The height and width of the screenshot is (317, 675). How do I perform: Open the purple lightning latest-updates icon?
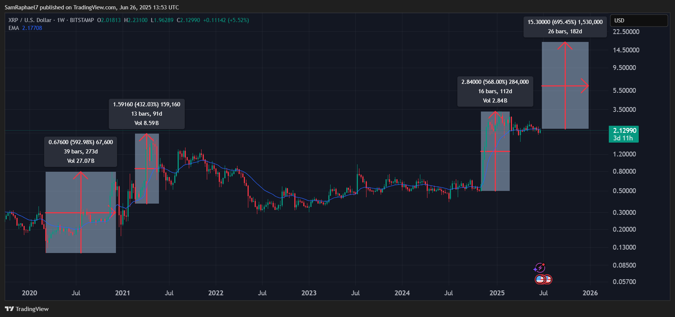[539, 268]
